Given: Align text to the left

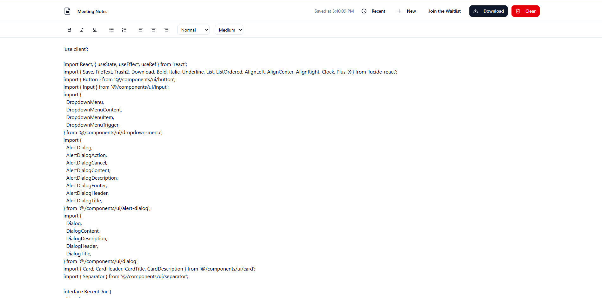Looking at the screenshot, I should click(x=141, y=29).
